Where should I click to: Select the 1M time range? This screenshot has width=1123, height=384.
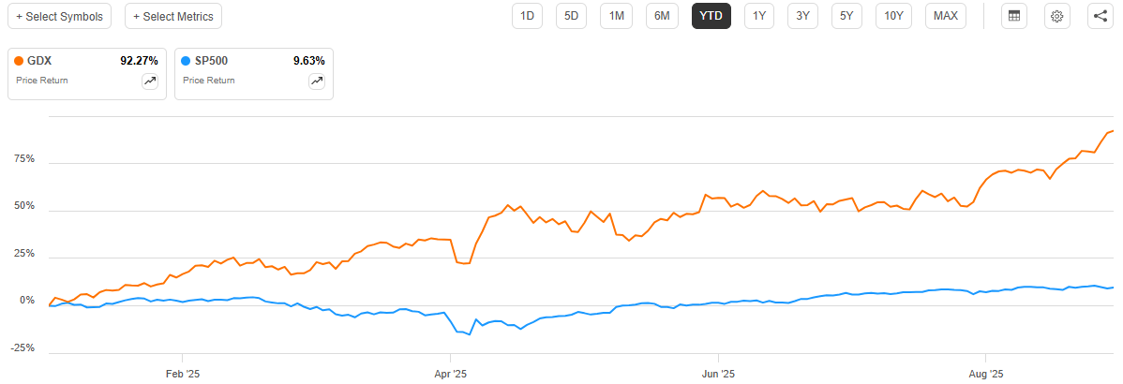616,16
